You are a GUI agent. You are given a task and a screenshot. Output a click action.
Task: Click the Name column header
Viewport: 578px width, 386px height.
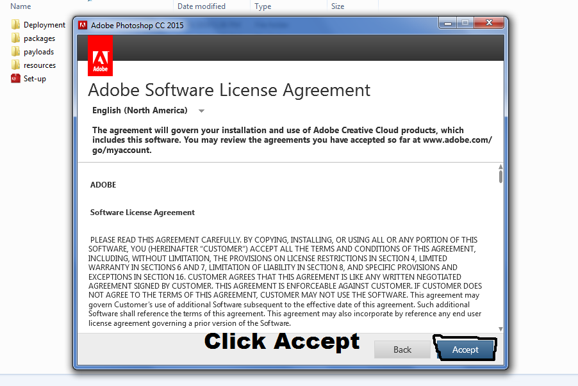[21, 6]
